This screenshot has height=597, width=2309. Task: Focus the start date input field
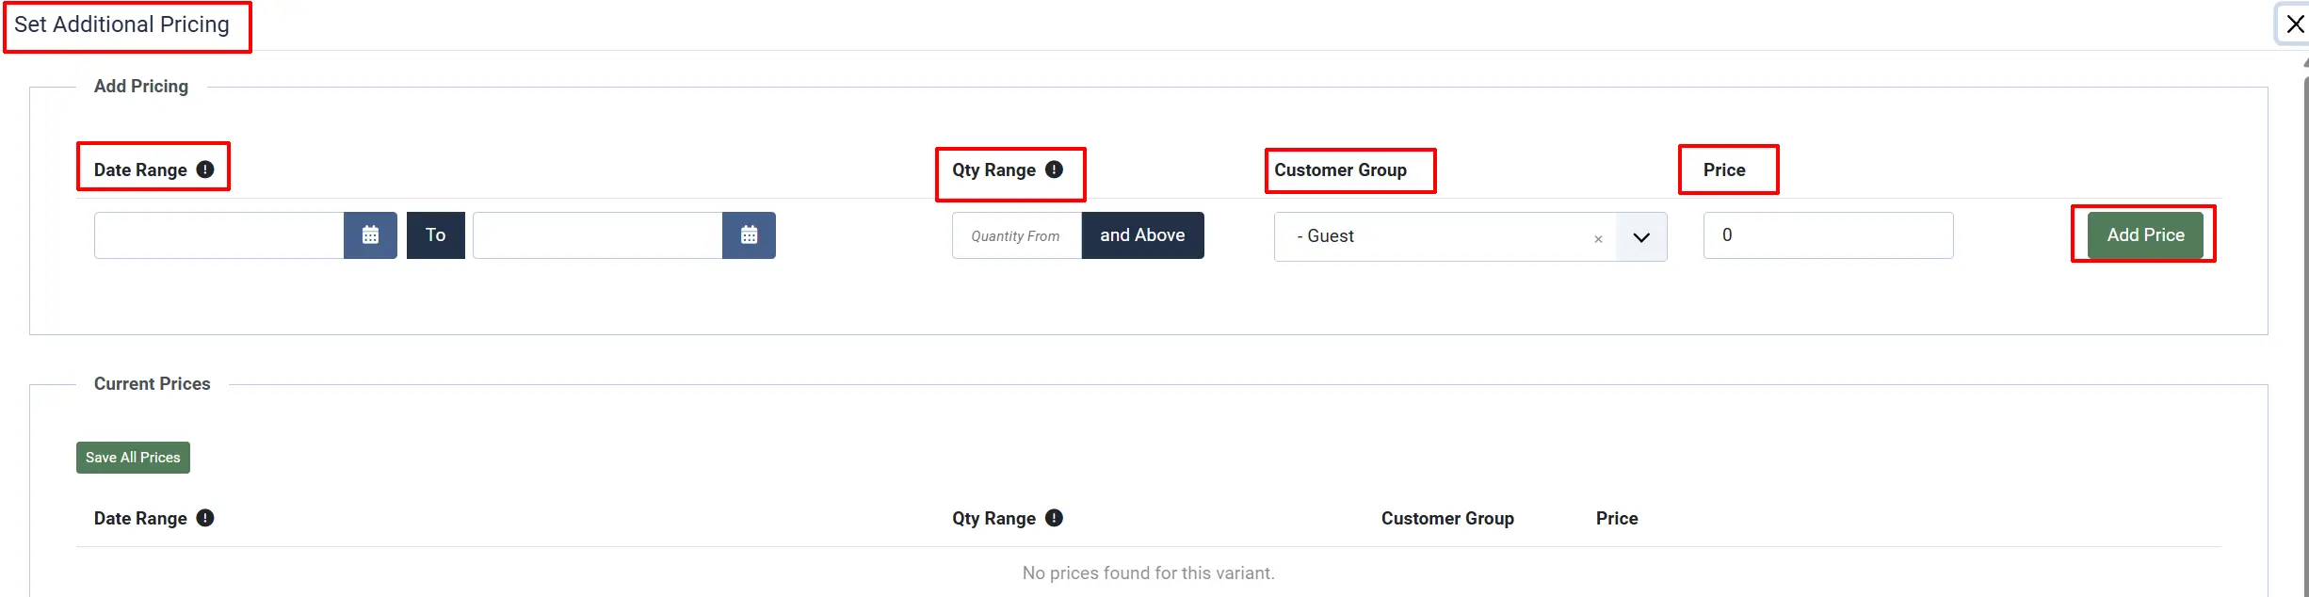click(x=218, y=235)
